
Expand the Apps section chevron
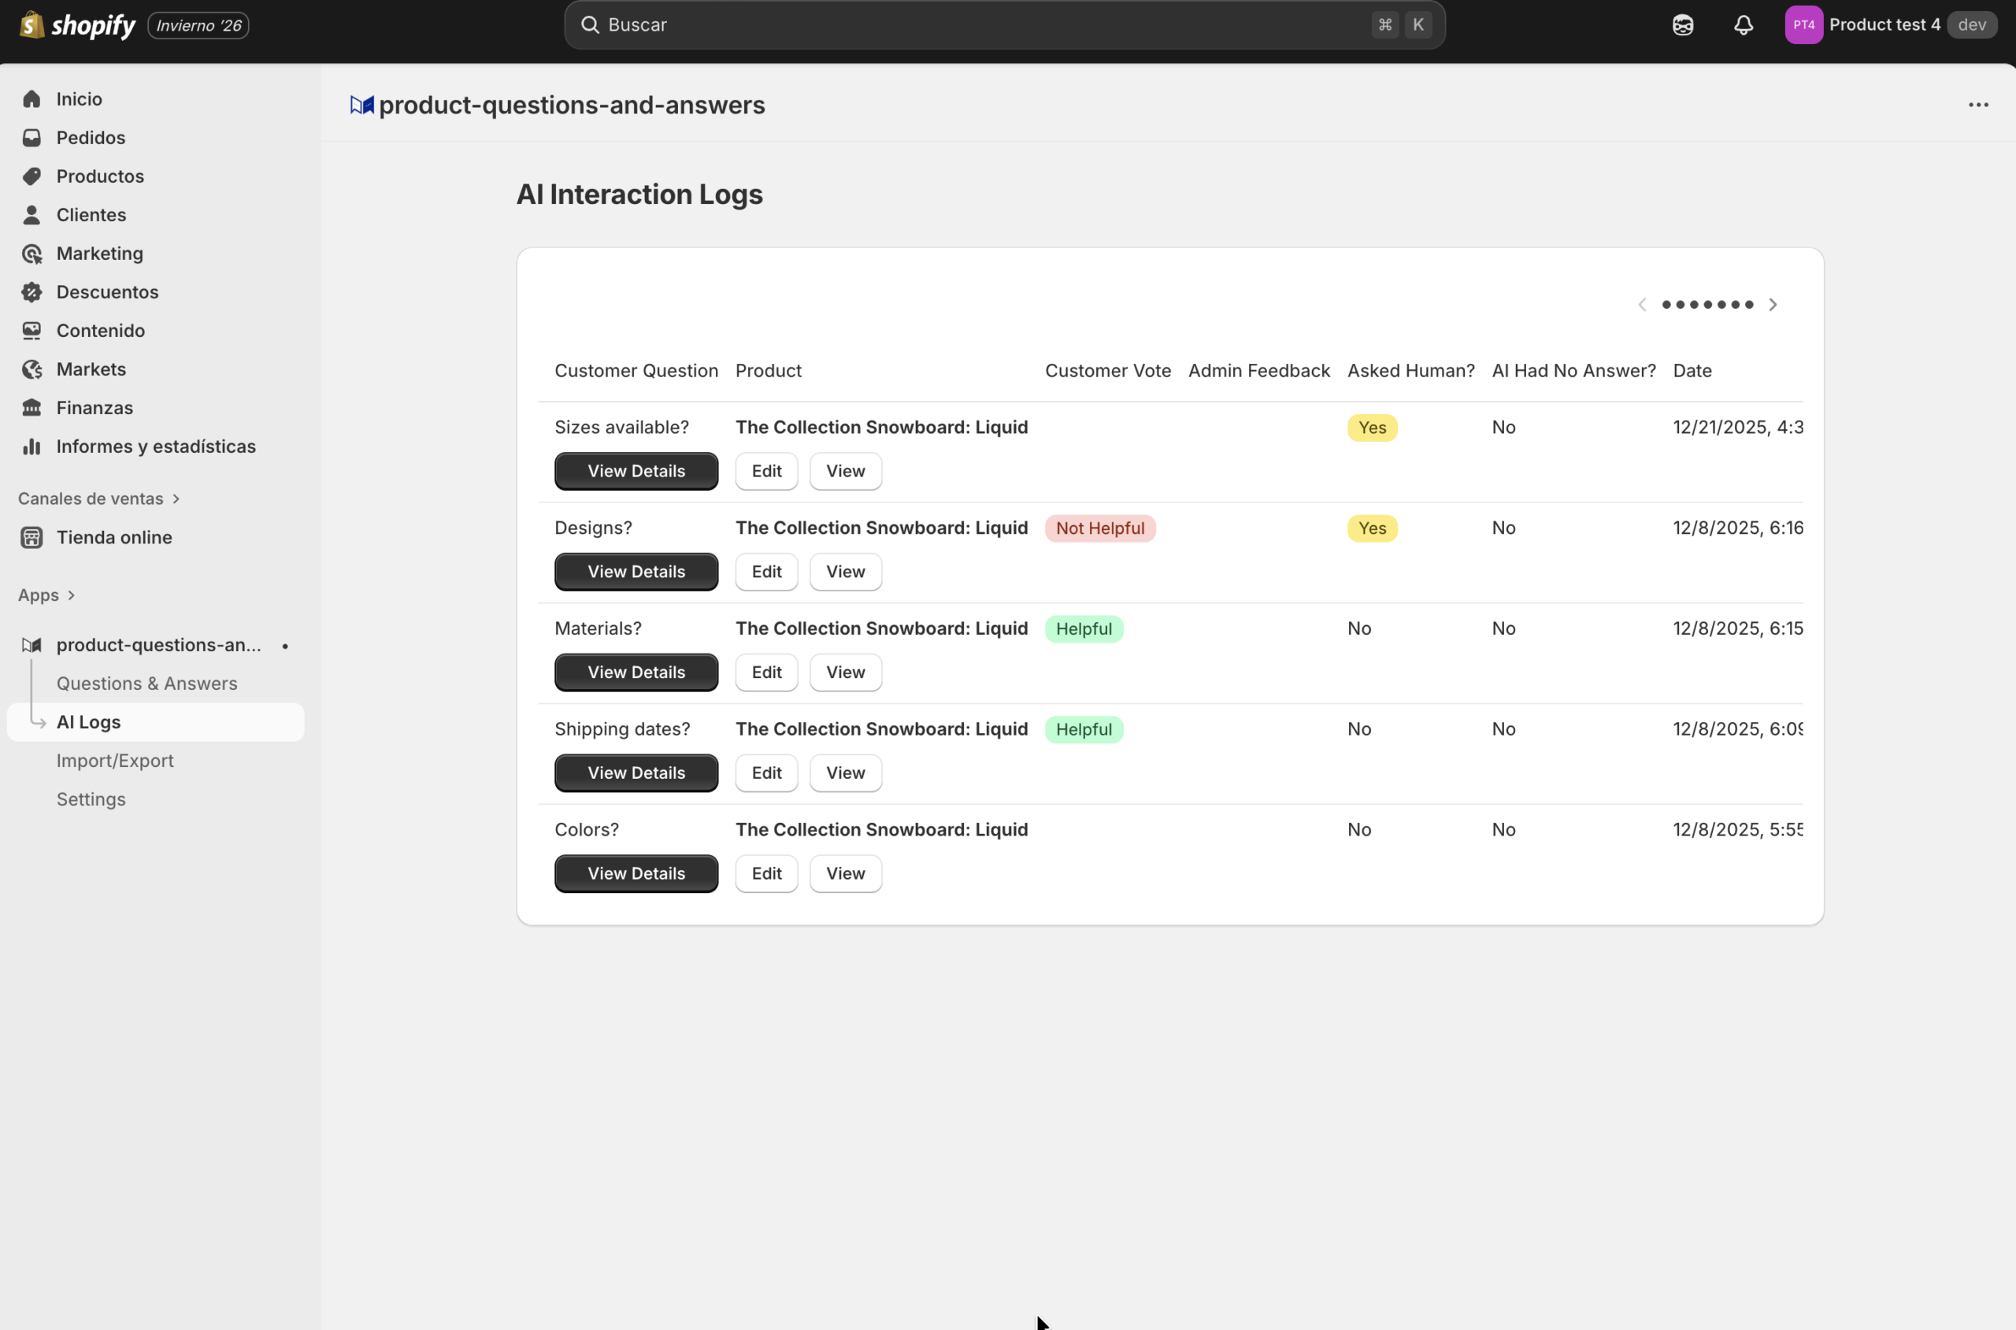(x=71, y=595)
